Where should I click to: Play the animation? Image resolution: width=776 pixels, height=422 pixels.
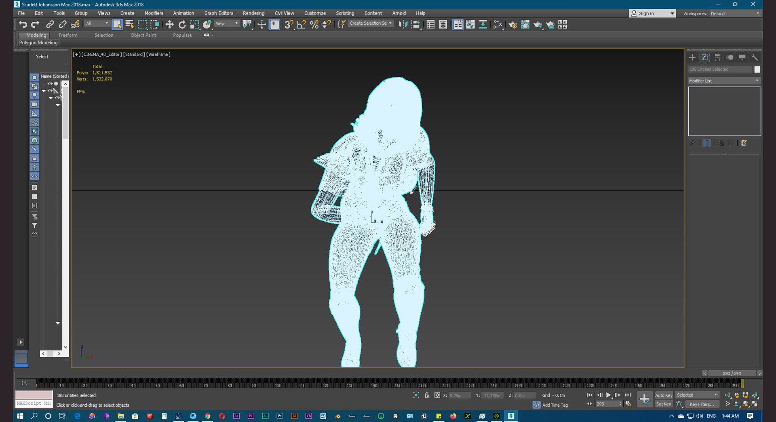point(608,395)
